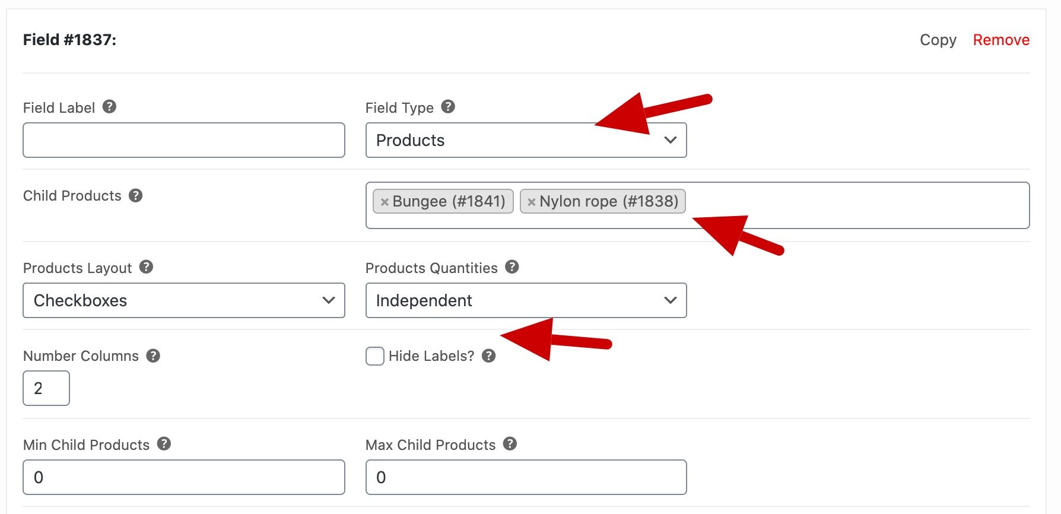Open the Field Type dropdown showing Products
The image size is (1061, 514).
[526, 140]
